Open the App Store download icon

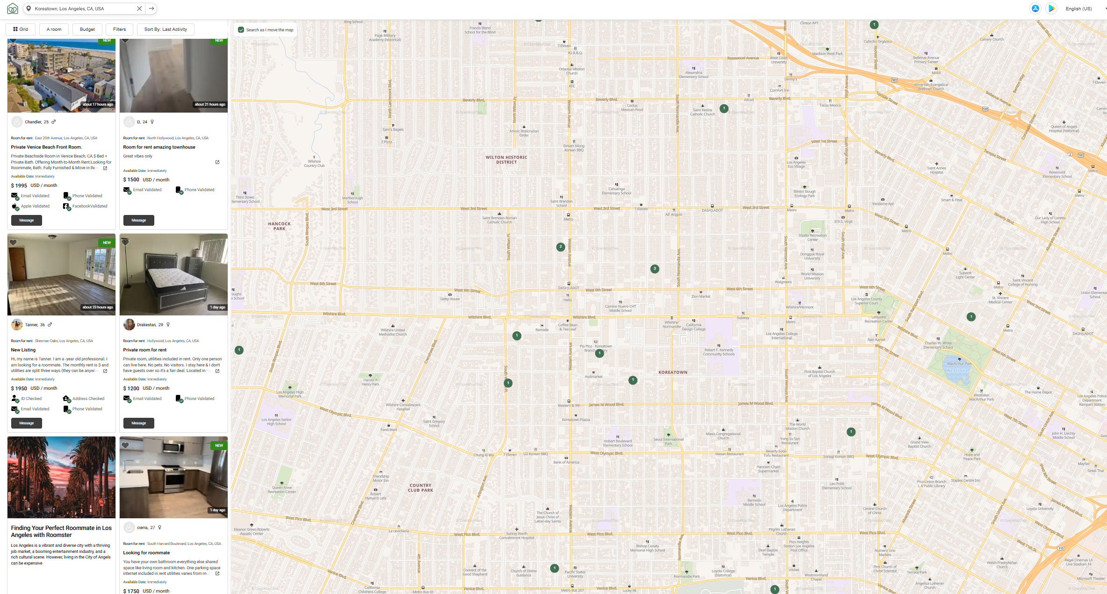tap(1035, 8)
